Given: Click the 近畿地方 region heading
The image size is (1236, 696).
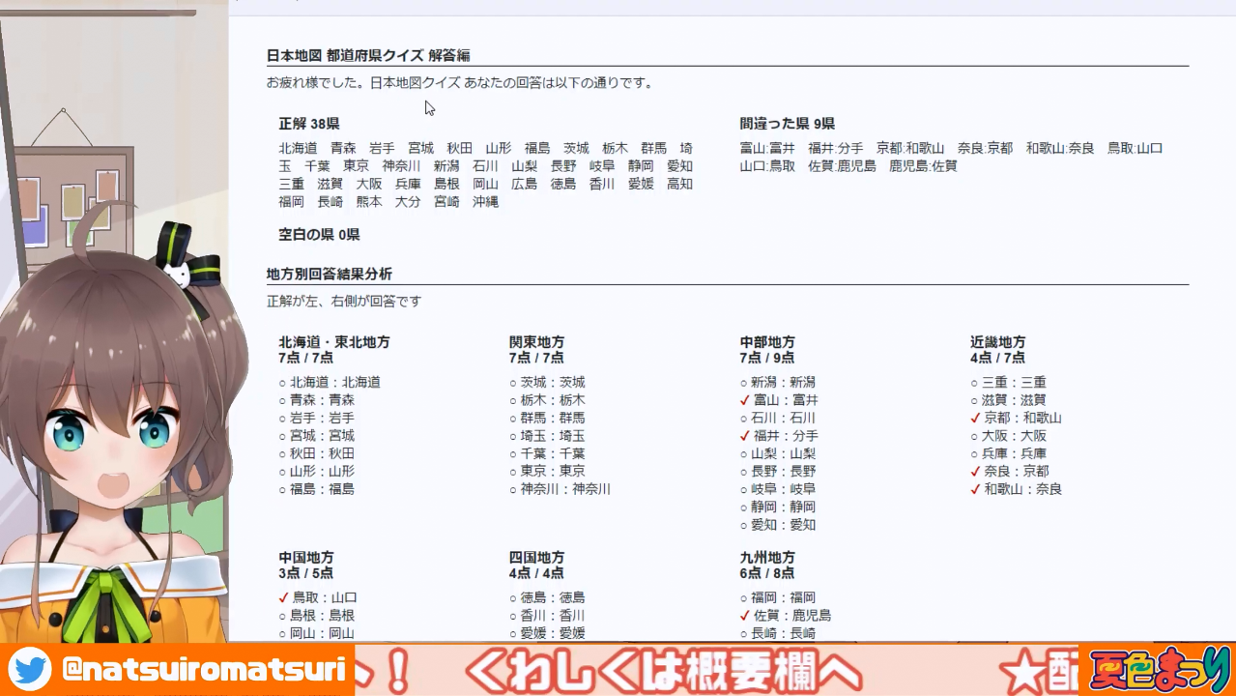Looking at the screenshot, I should 998,342.
